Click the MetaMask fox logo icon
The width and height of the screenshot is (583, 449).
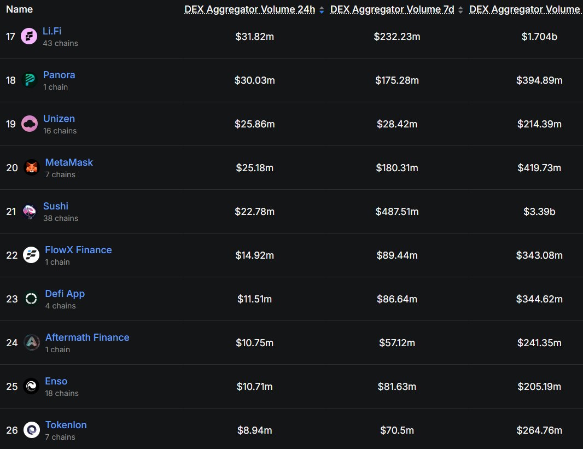[32, 168]
